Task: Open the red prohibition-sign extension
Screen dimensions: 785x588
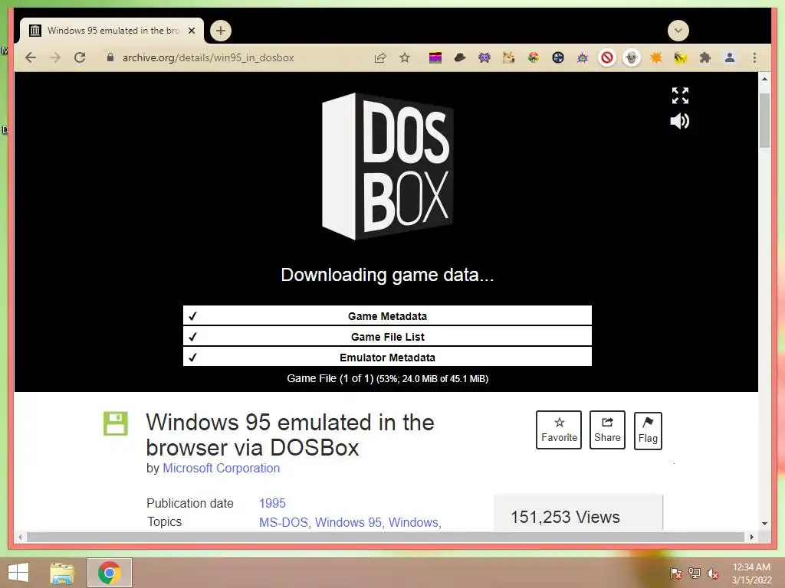Action: 607,58
